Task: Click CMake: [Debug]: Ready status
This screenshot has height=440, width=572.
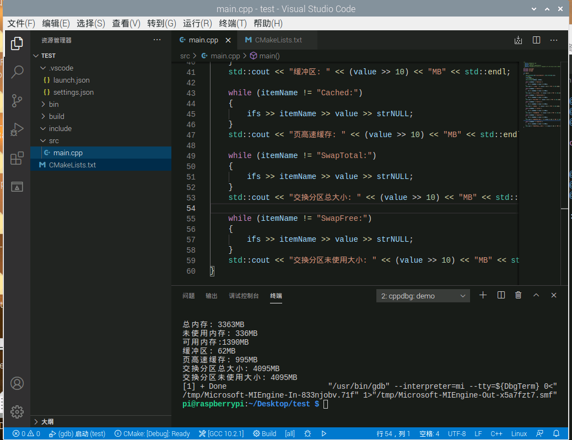Action: coord(152,434)
